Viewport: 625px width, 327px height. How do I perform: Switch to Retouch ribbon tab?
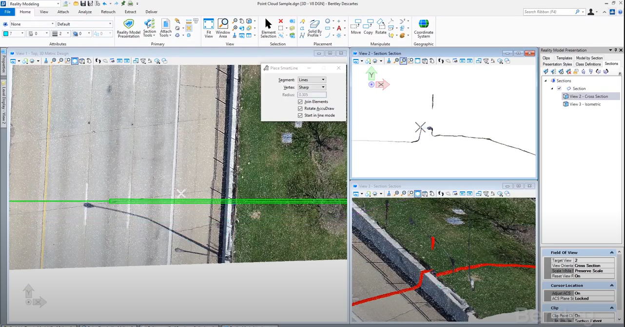click(108, 12)
